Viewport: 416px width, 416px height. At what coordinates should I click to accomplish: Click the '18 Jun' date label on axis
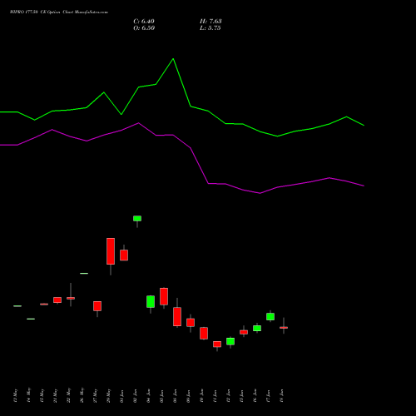(282, 396)
